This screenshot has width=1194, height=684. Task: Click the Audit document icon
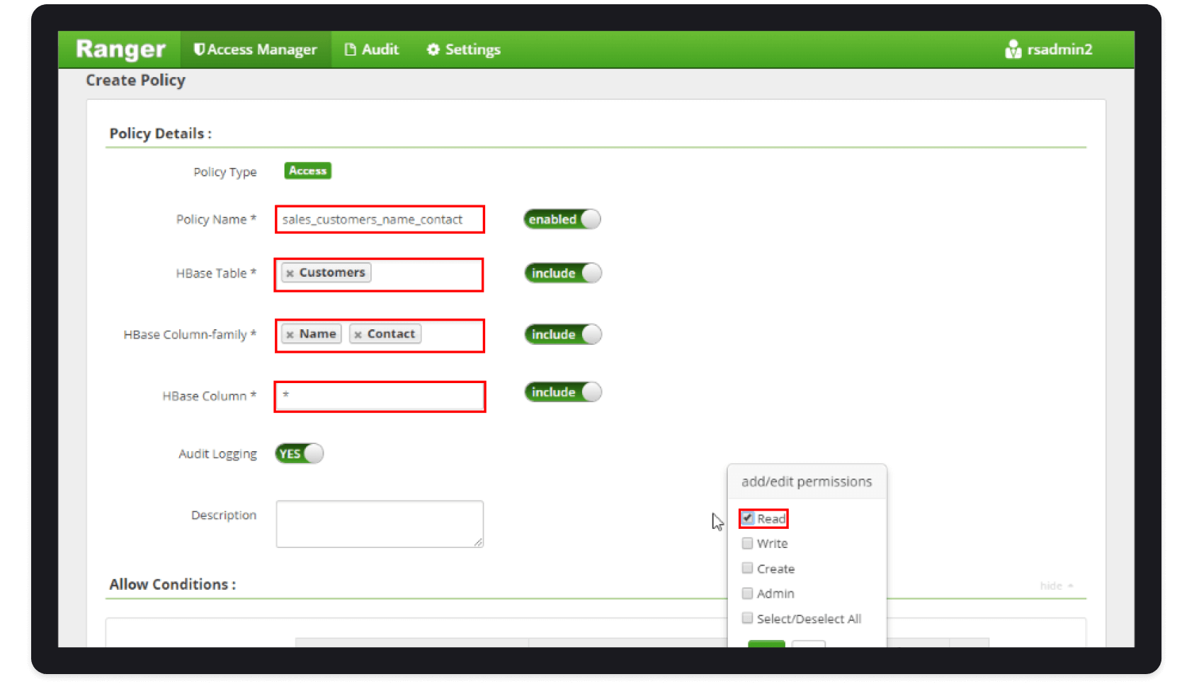point(350,49)
